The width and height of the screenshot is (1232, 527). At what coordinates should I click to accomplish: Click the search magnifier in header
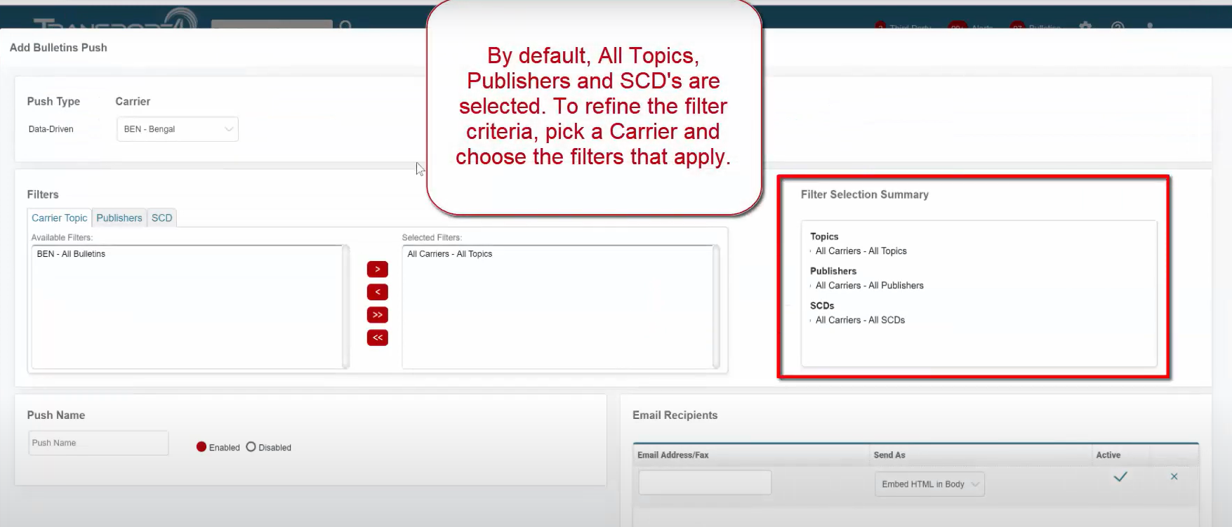click(x=345, y=26)
